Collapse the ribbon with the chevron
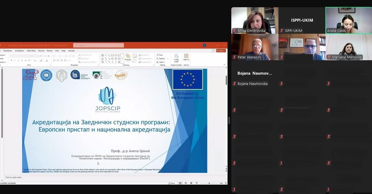The image size is (372, 194). 224,64
